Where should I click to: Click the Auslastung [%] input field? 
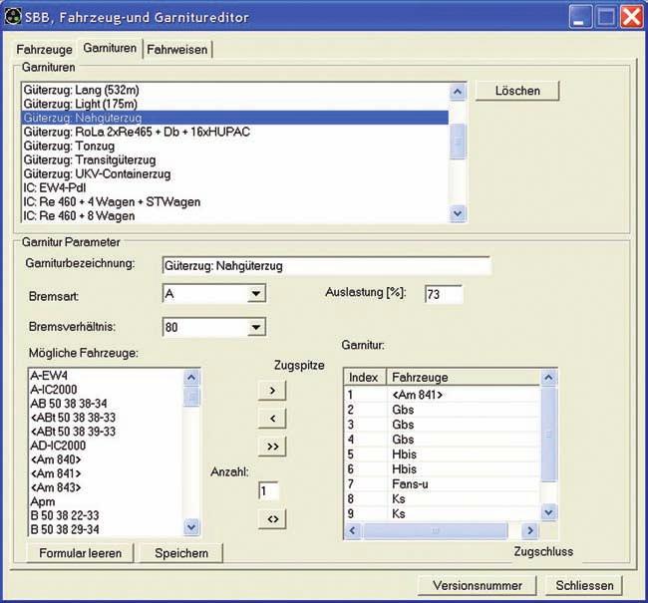coord(444,294)
